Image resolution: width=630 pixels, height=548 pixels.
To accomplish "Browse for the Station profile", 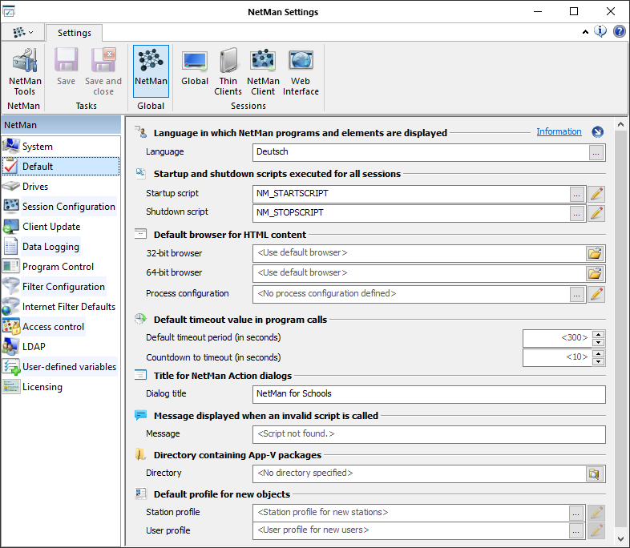I will coord(576,513).
